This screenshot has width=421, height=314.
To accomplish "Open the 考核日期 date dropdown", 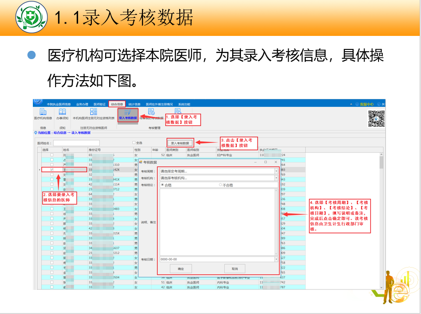I will [276, 259].
